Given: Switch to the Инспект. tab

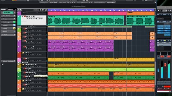Looking at the screenshot, I should (x=4, y=10).
